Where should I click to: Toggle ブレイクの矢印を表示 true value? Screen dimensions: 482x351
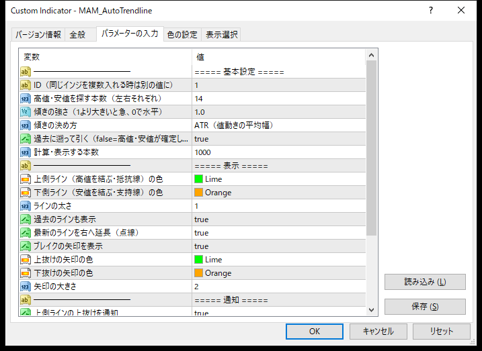pos(279,246)
